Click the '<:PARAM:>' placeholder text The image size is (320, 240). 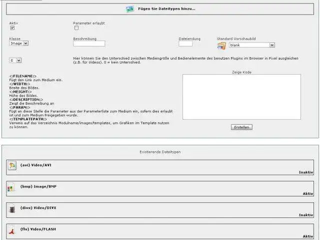pos(19,107)
